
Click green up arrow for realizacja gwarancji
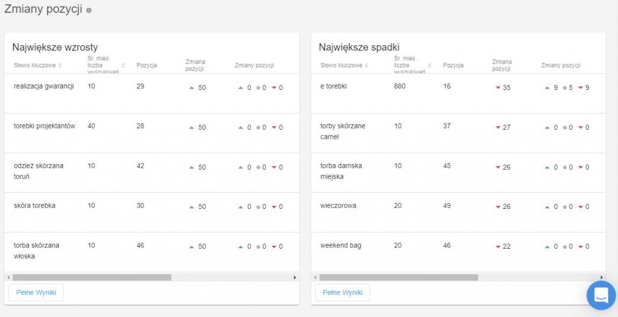191,88
